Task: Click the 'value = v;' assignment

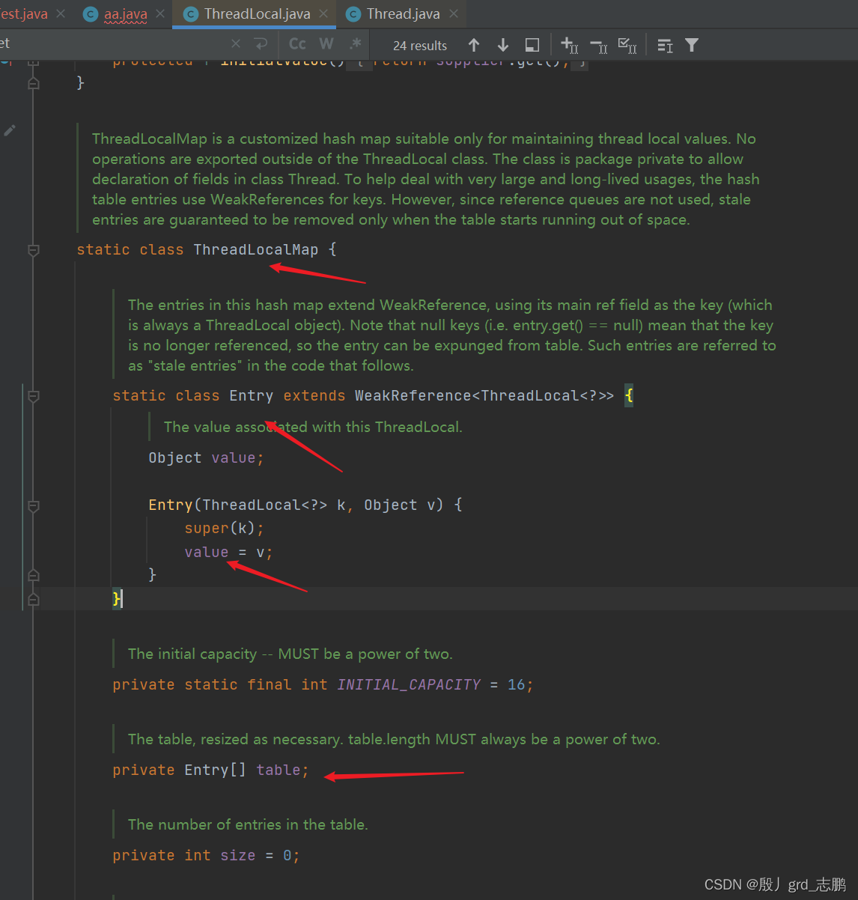Action: (x=228, y=552)
